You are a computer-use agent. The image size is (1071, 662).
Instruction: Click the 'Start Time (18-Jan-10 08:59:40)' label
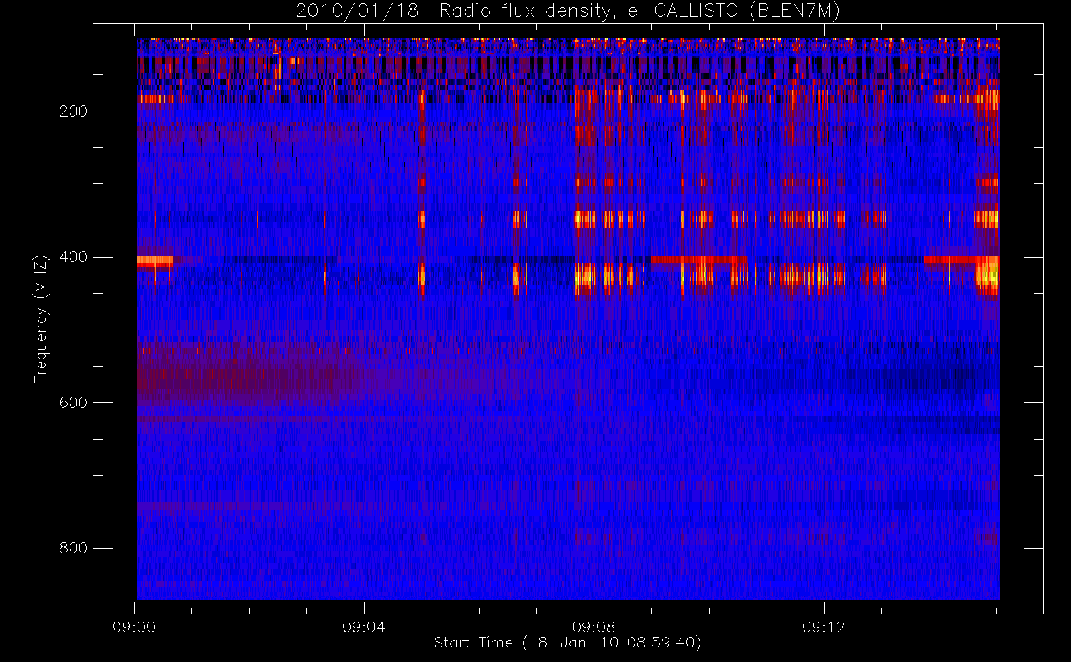567,643
